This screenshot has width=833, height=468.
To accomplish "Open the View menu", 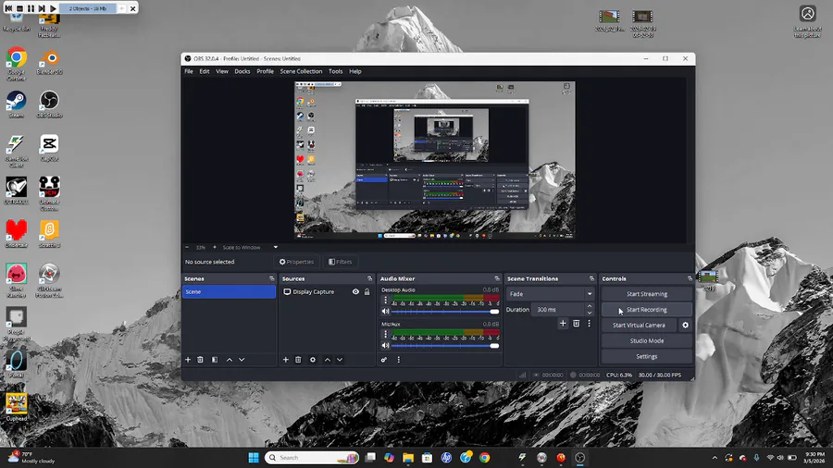I will click(222, 71).
